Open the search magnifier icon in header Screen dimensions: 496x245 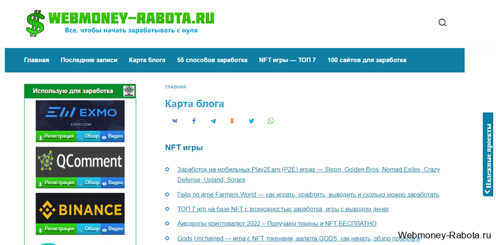click(x=442, y=23)
